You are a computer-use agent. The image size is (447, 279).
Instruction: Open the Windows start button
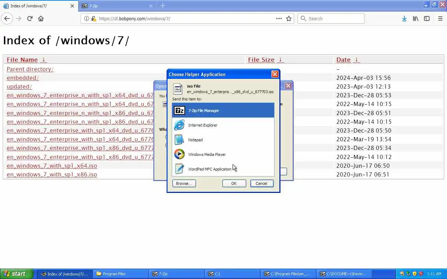[17, 274]
